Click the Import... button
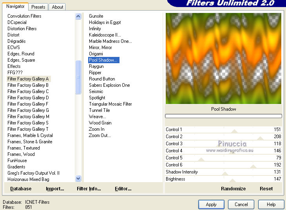Viewport: 286px width, 210px height. coord(55,189)
